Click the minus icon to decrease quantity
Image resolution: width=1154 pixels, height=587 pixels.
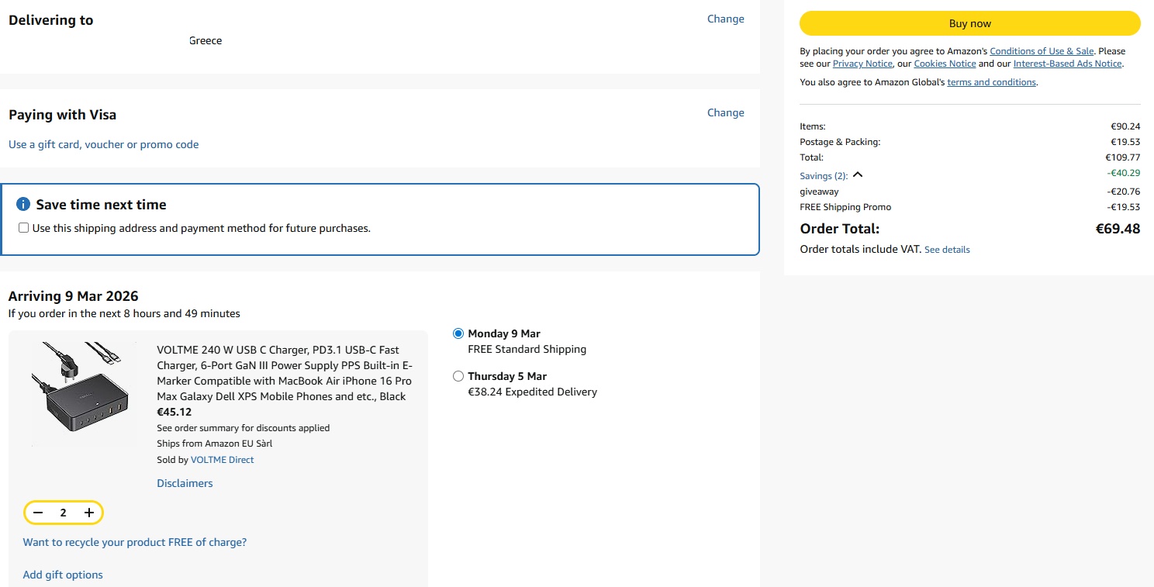(38, 513)
